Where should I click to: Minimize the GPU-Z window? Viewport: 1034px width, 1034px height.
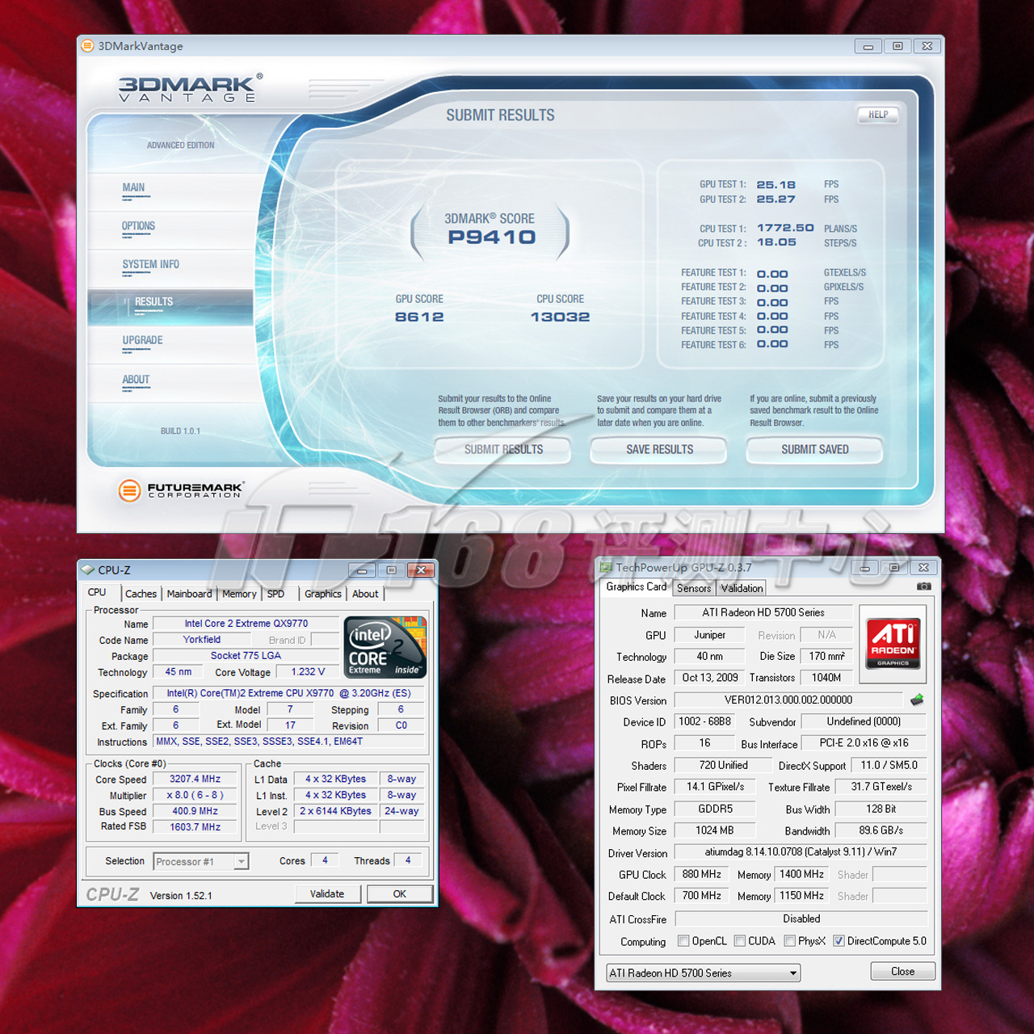[864, 568]
